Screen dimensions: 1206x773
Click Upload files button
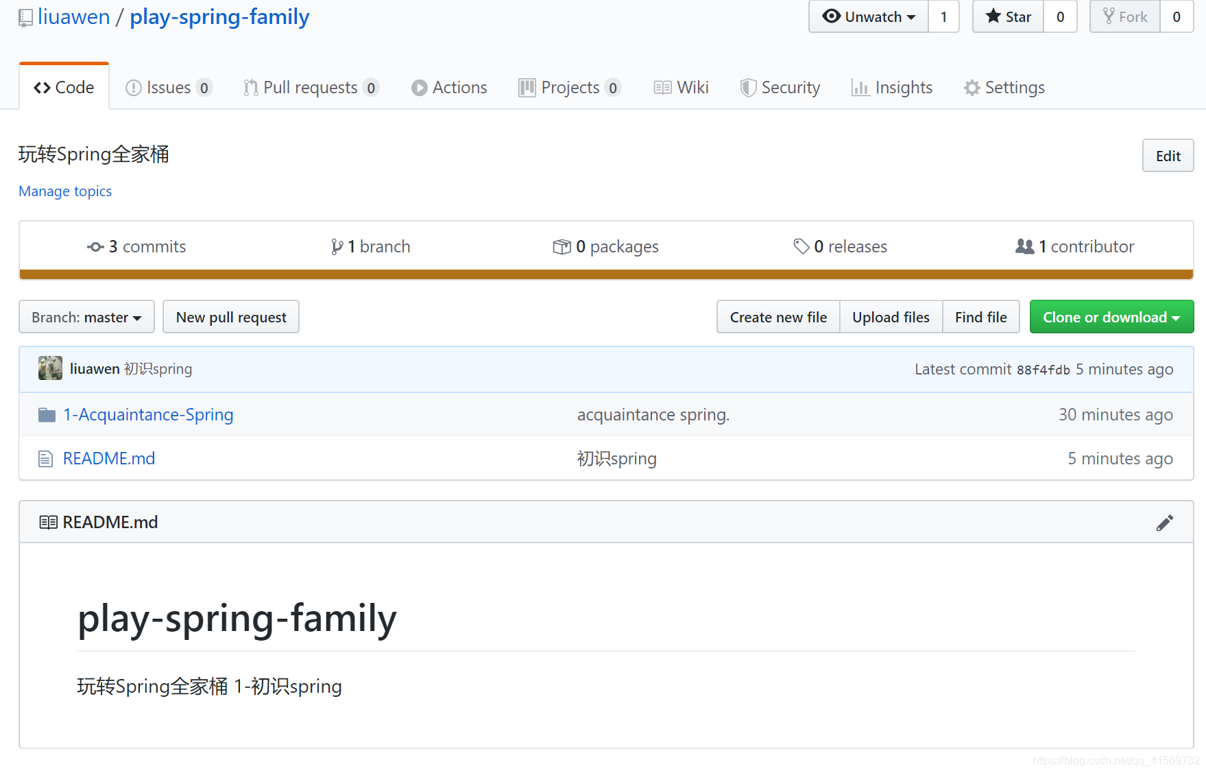(891, 317)
